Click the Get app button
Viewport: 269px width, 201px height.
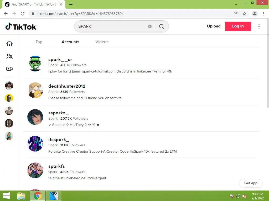point(251,183)
